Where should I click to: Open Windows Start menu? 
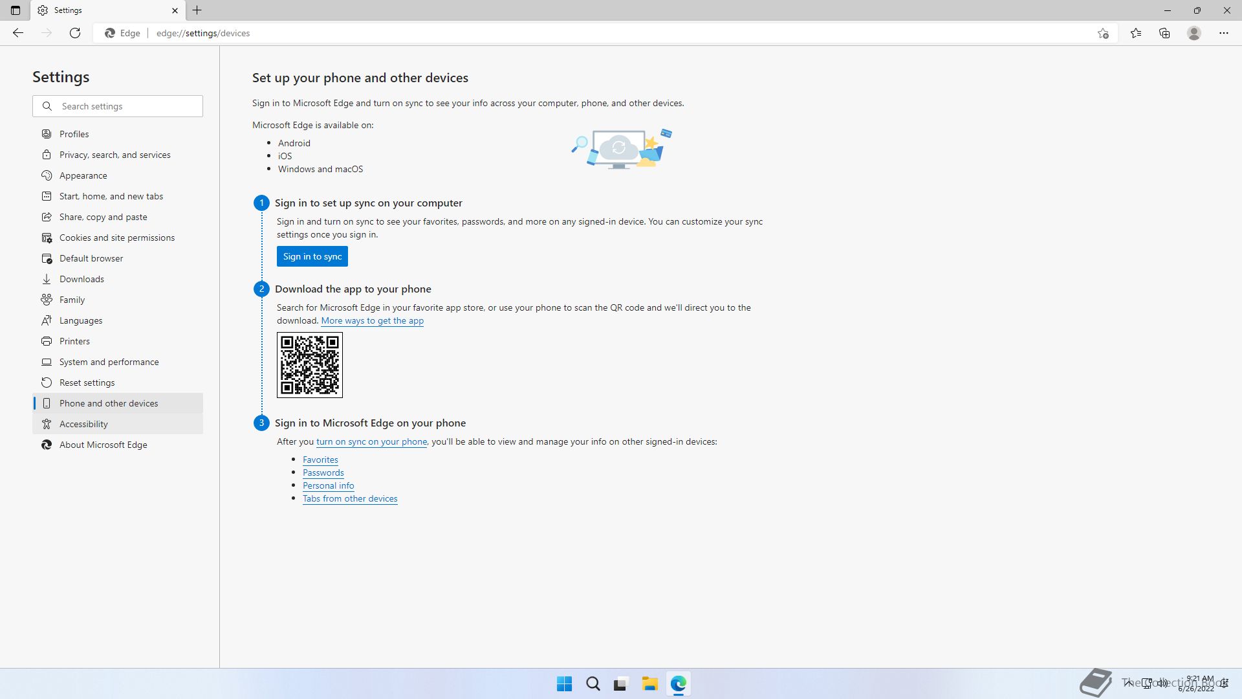click(564, 683)
